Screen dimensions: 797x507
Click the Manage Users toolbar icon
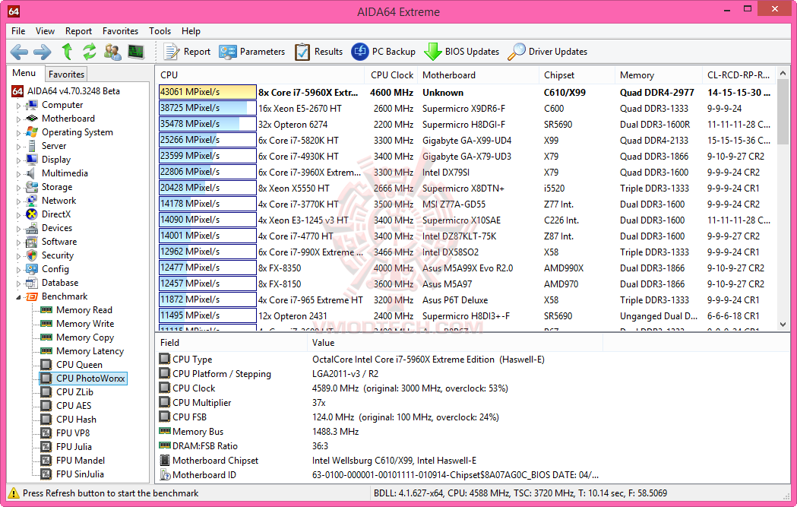pos(112,52)
